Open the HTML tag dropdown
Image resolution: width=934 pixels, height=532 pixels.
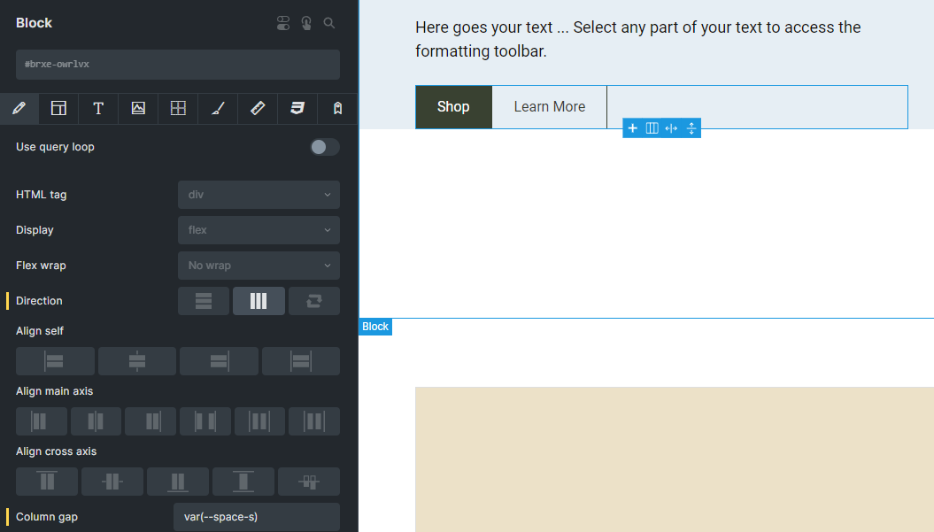click(x=259, y=195)
